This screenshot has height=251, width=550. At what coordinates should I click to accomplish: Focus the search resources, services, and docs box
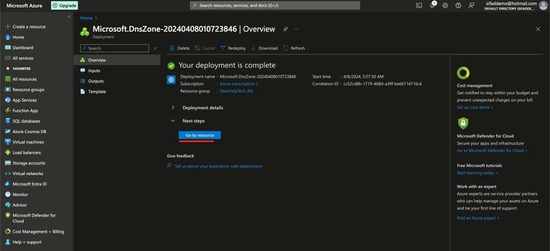coord(275,6)
